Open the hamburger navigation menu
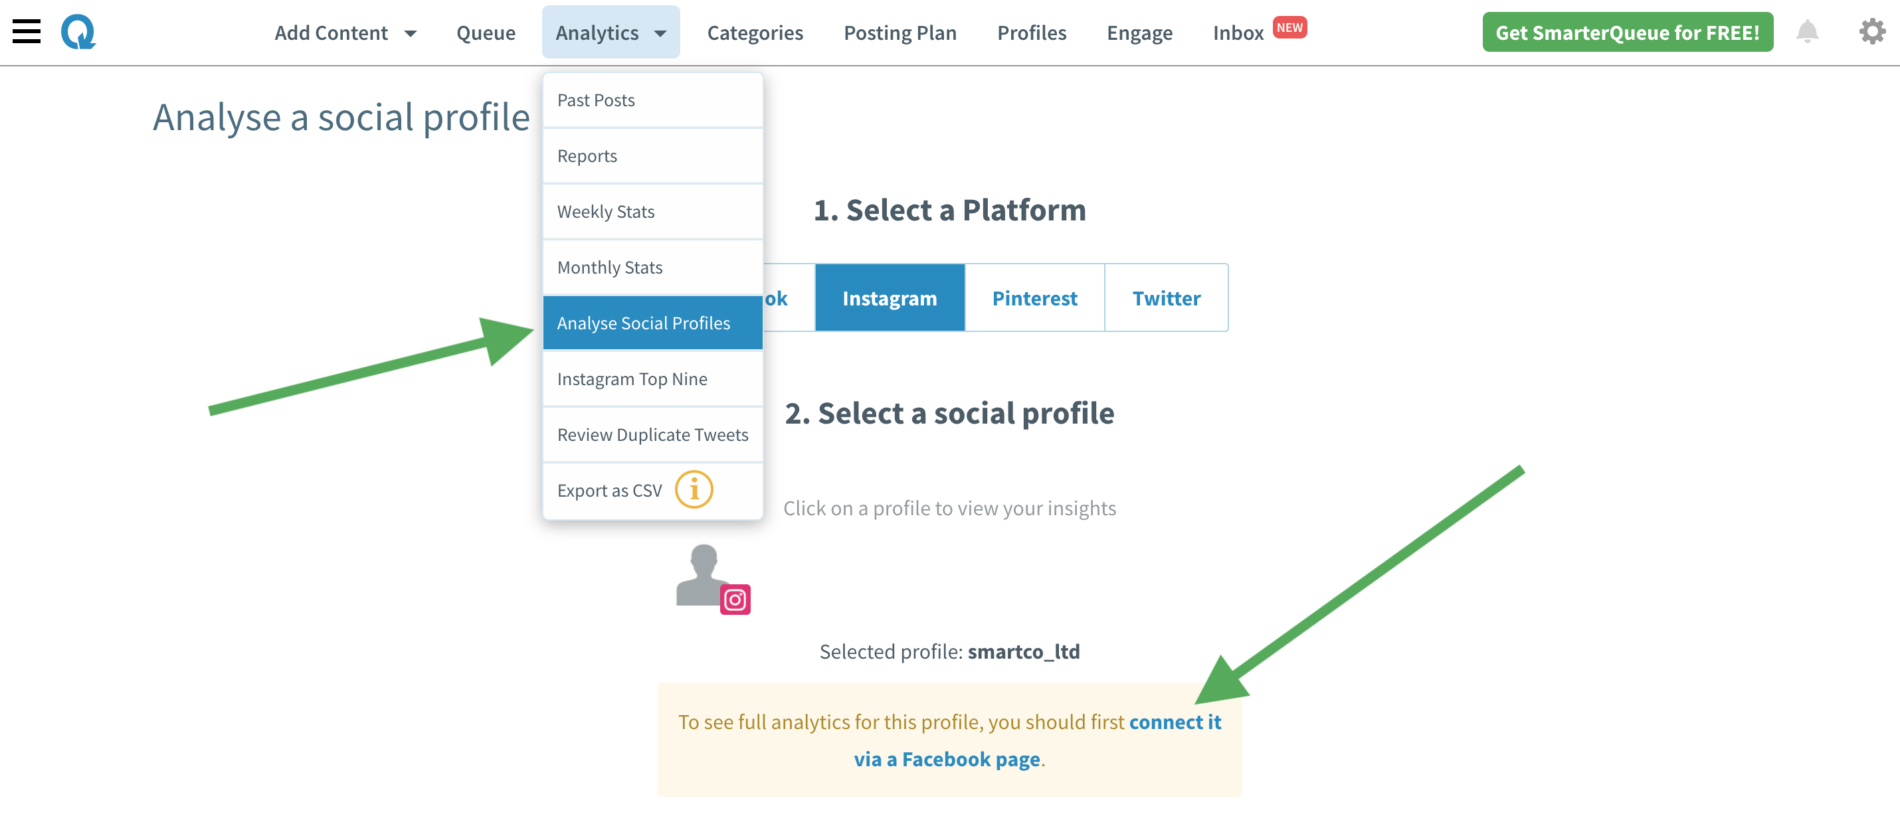This screenshot has width=1900, height=826. click(x=27, y=32)
